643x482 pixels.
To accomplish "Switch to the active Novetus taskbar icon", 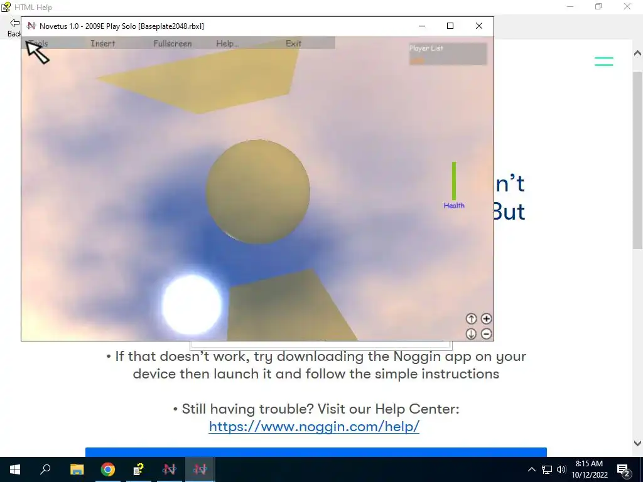I will point(200,469).
